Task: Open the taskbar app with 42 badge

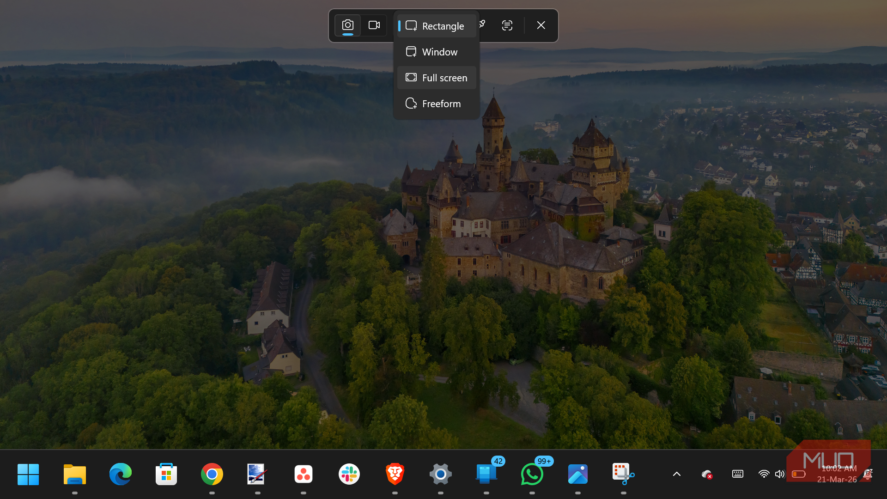Action: (486, 474)
